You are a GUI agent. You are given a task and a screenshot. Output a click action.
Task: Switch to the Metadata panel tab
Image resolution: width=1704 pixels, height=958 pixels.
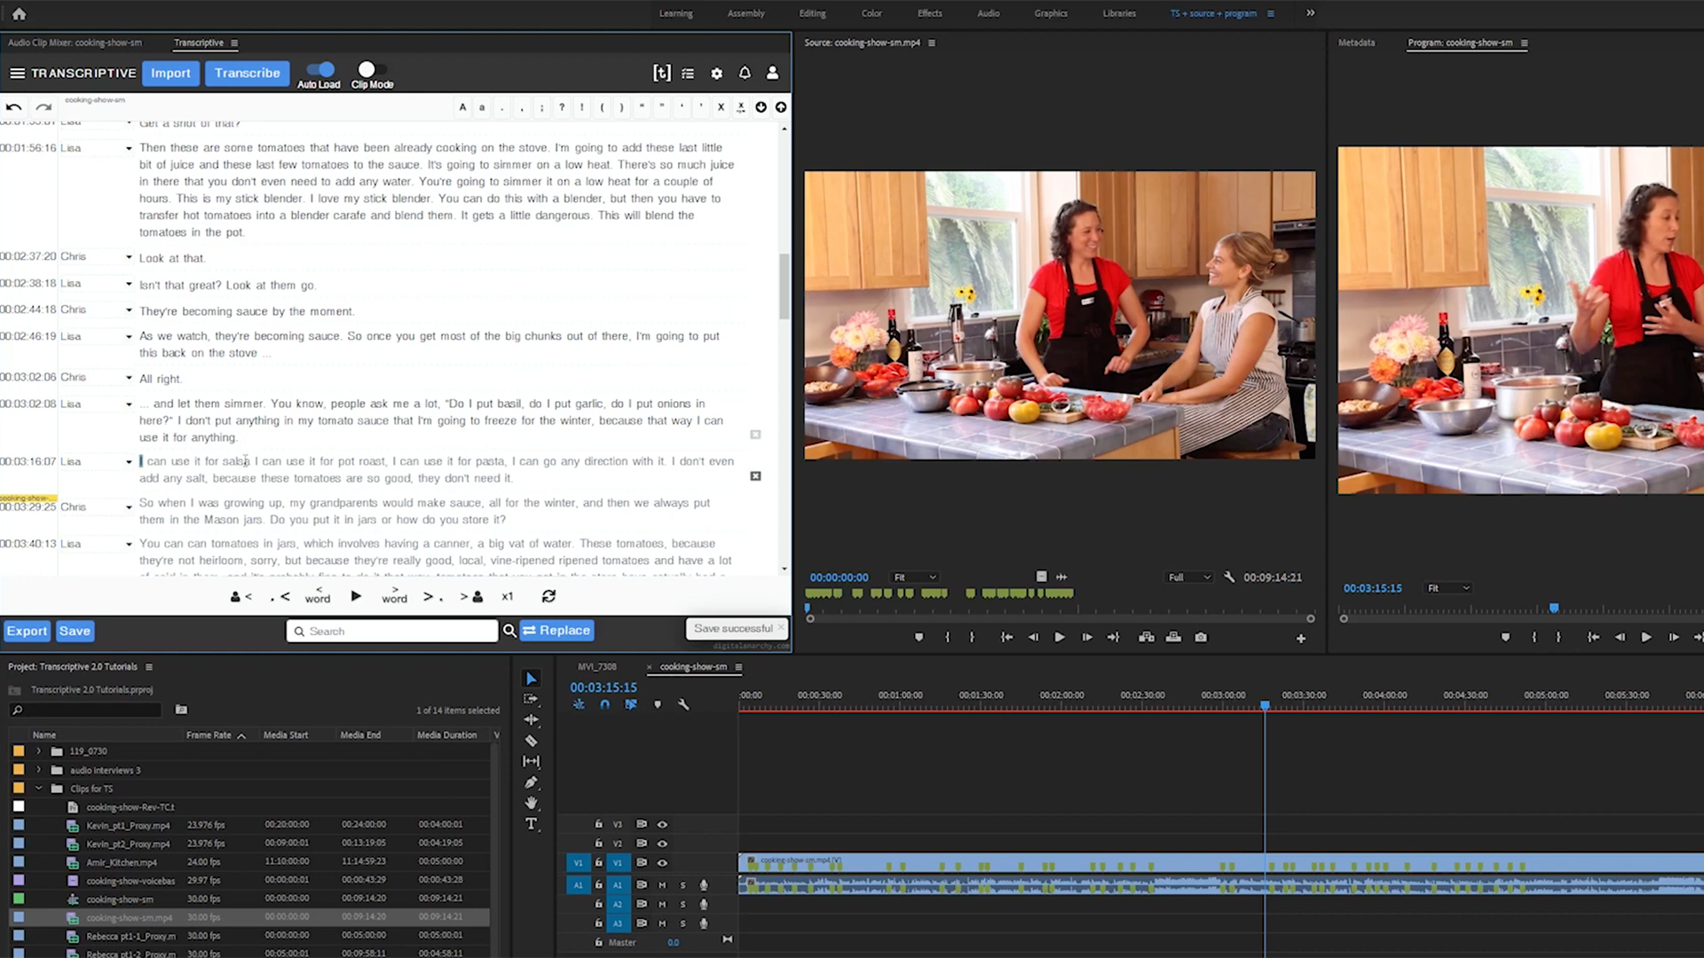pyautogui.click(x=1355, y=43)
